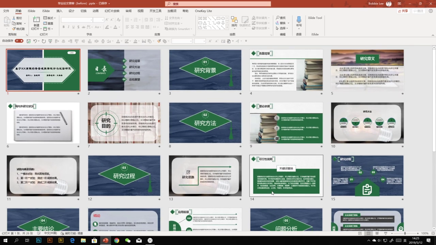Open the font size combo box

(98, 20)
